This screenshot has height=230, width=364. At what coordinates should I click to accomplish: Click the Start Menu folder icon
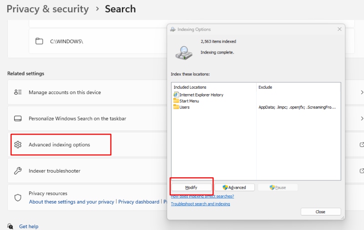point(176,101)
